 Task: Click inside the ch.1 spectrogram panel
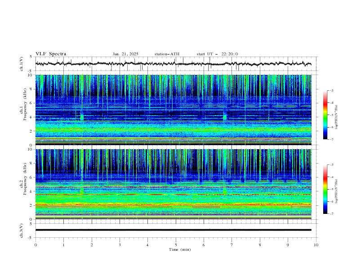[174, 110]
